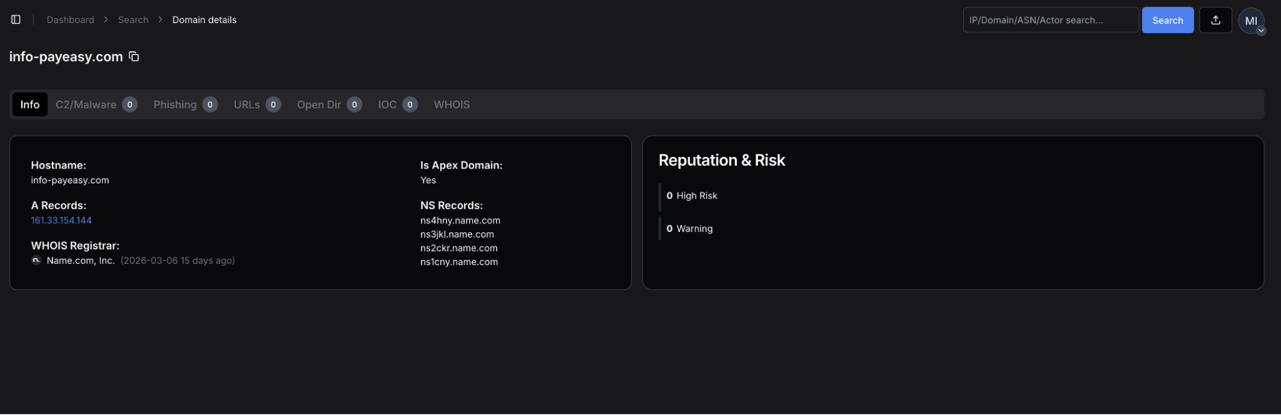Show the WHOIS tab
Screen dimensions: 1281x415
click(x=451, y=104)
